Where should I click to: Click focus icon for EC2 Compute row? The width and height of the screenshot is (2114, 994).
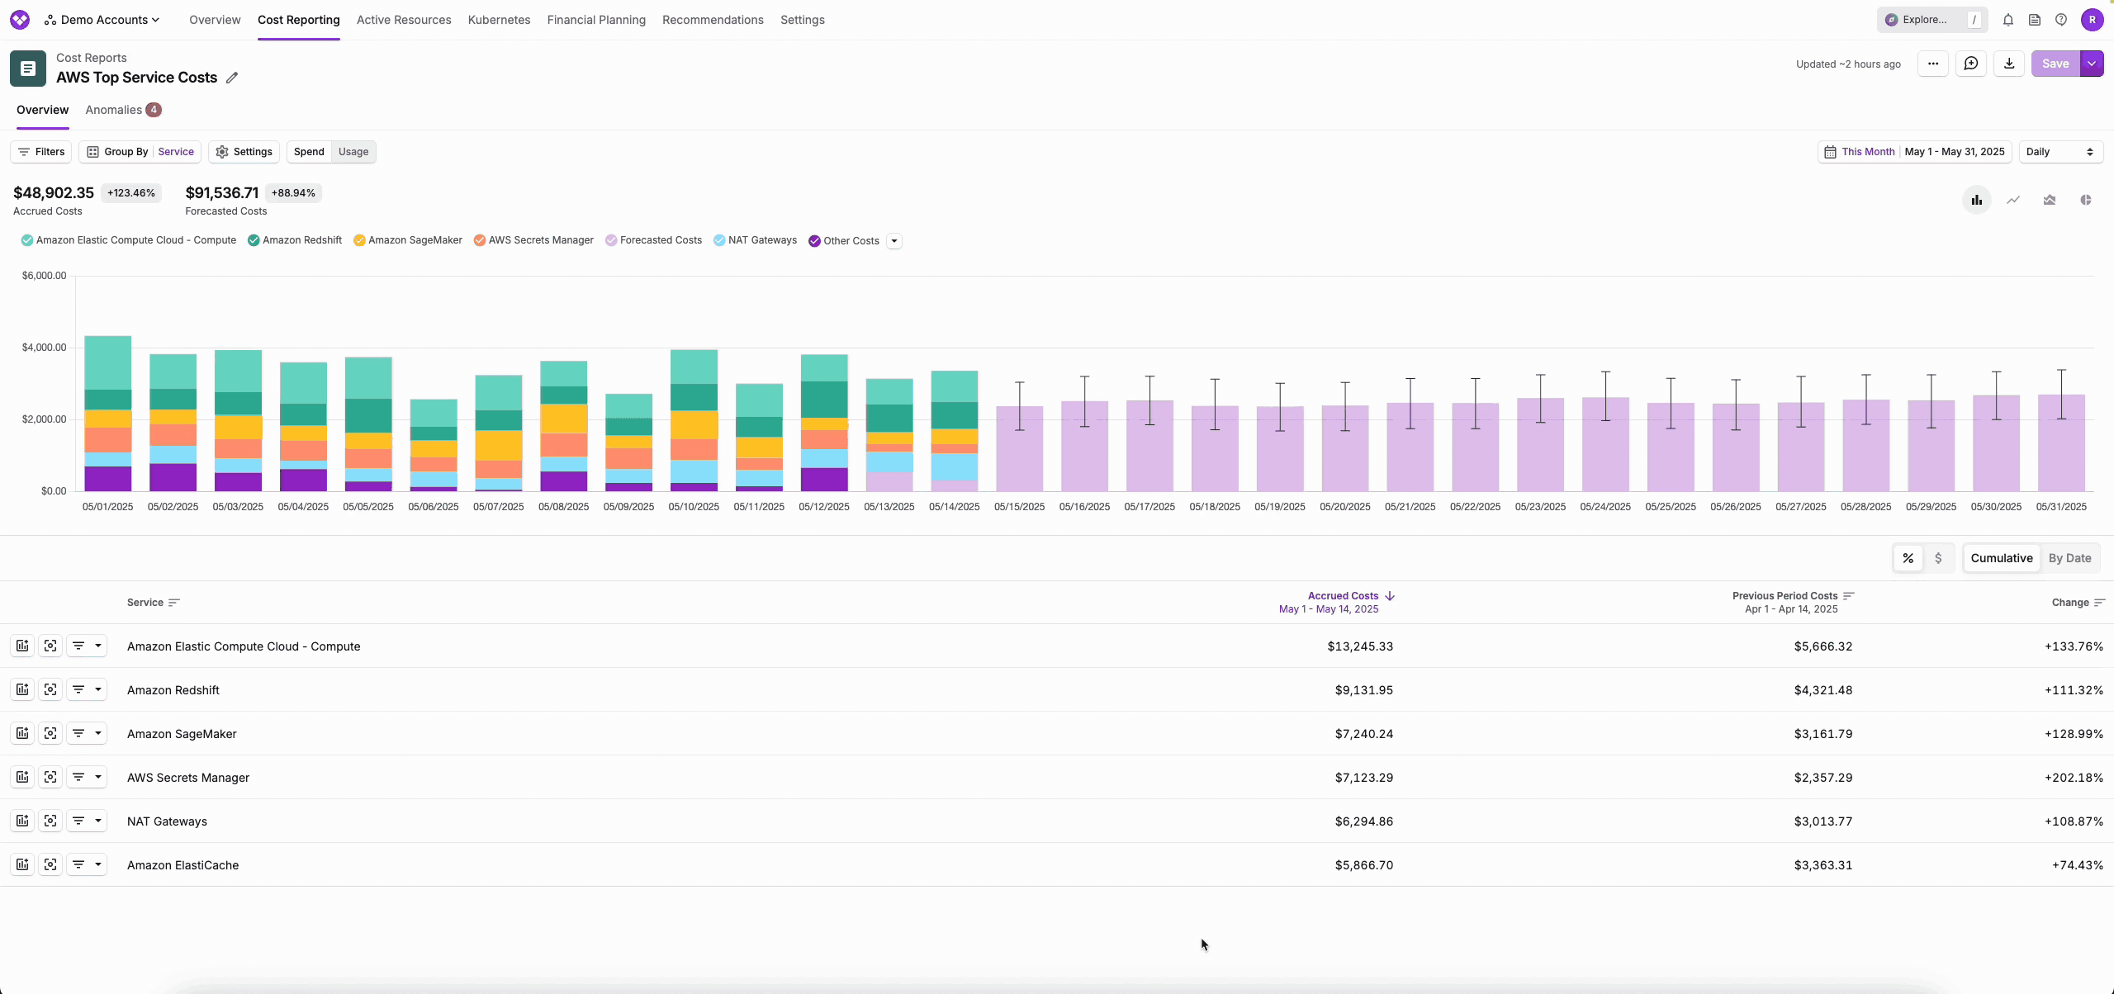click(50, 646)
